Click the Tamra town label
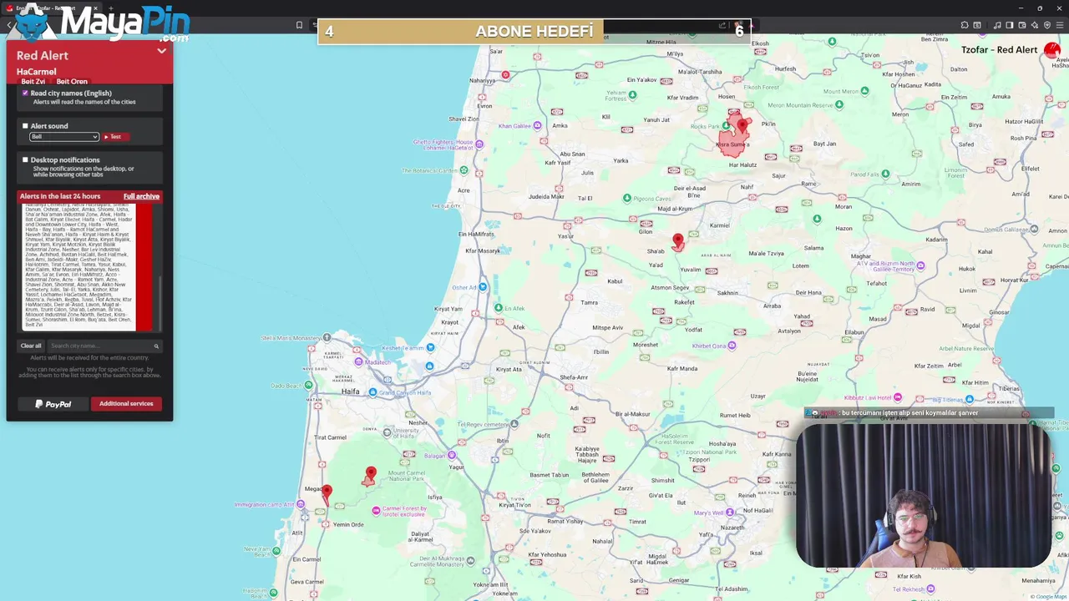Image resolution: width=1069 pixels, height=601 pixels. (x=589, y=302)
